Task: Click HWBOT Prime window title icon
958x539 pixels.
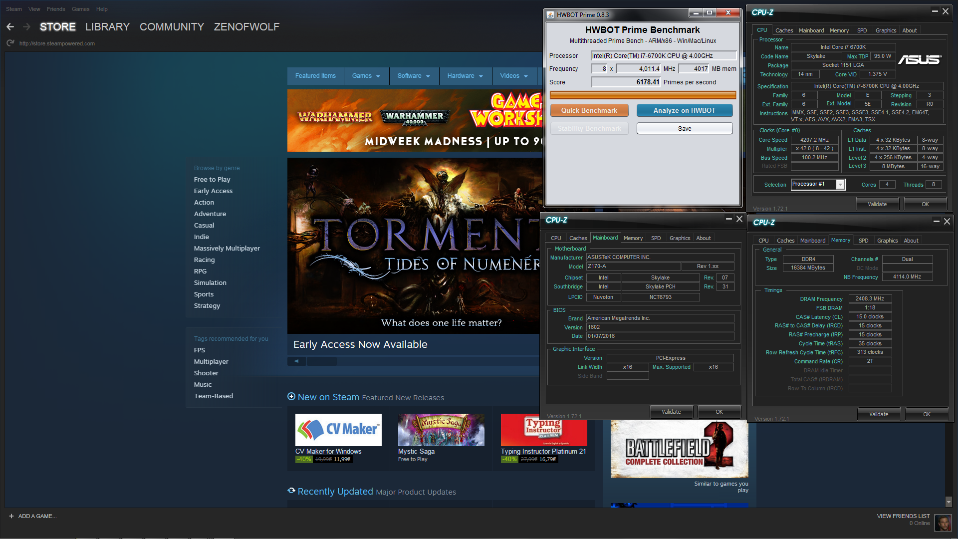Action: [x=550, y=14]
